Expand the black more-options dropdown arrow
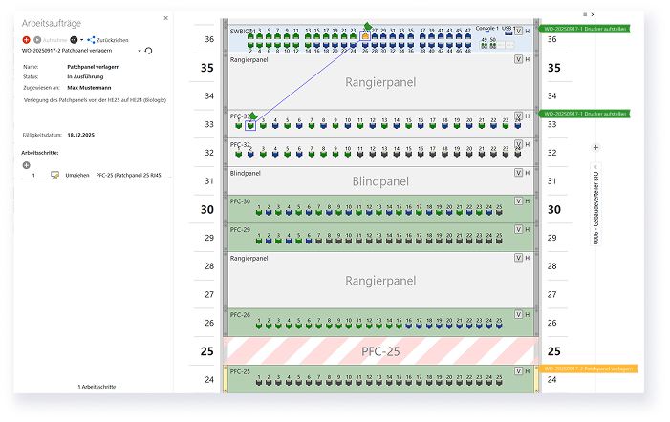 pyautogui.click(x=83, y=40)
